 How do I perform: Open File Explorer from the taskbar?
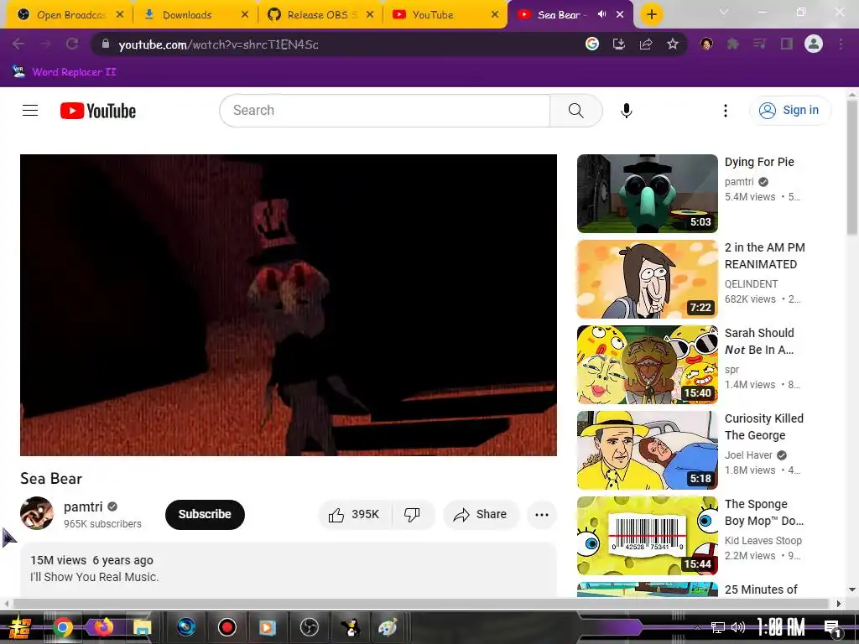click(143, 627)
